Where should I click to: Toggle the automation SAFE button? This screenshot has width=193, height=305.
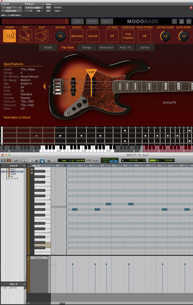click(x=48, y=11)
